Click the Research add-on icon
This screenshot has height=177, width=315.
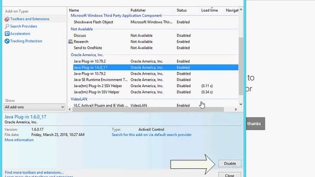(x=70, y=41)
